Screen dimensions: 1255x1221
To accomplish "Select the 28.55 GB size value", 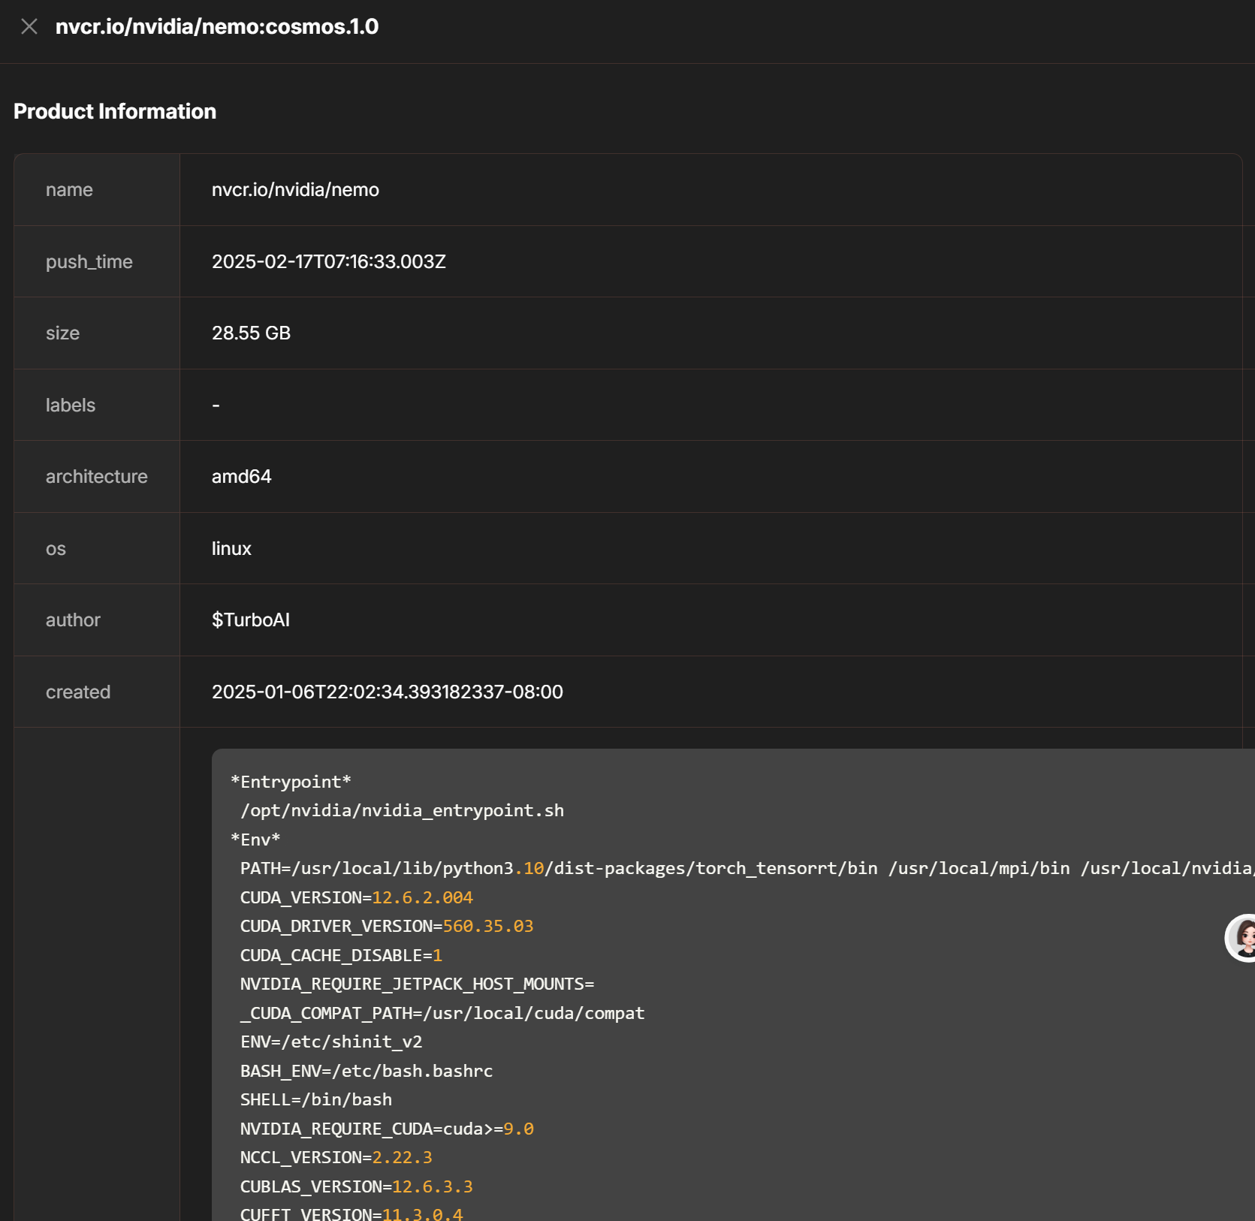I will coord(251,333).
